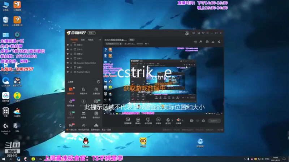Viewport: 289px width, 162px height.
Task: Open the mode switch pill beside logo
Action: point(92,33)
